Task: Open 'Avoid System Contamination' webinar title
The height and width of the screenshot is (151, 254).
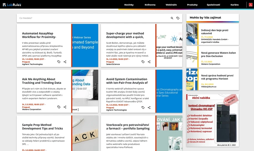Action: pyautogui.click(x=127, y=81)
